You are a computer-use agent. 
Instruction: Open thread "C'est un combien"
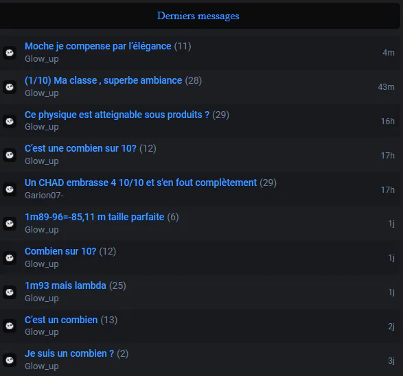[x=61, y=320]
